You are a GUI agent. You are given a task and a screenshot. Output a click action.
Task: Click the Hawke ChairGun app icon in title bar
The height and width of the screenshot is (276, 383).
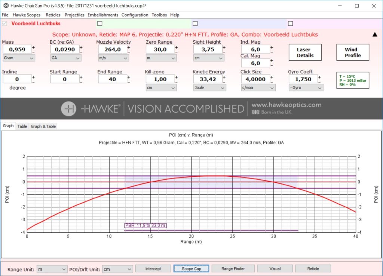pos(6,6)
